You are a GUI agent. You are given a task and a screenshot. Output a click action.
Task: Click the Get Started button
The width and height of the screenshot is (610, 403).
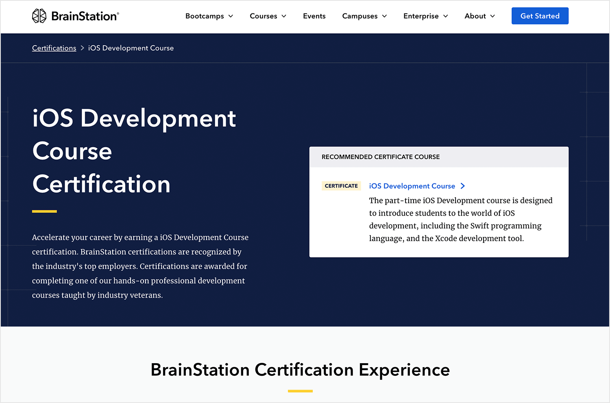point(540,16)
